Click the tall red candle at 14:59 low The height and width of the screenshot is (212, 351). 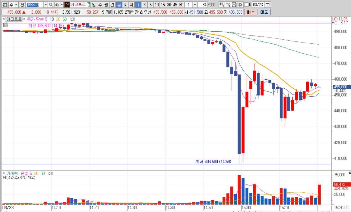243,130
